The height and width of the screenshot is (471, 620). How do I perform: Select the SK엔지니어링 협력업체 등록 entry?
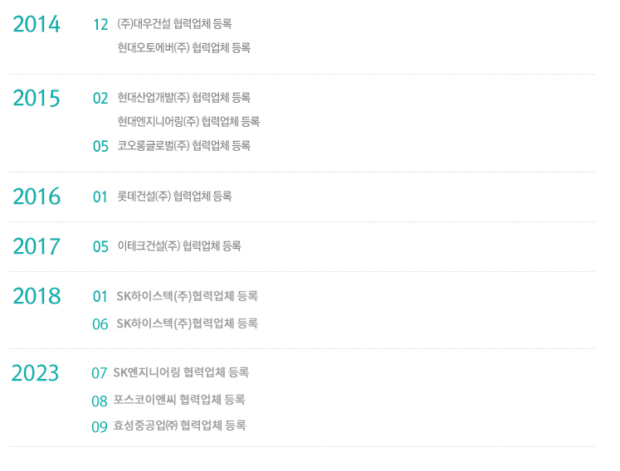click(x=181, y=372)
